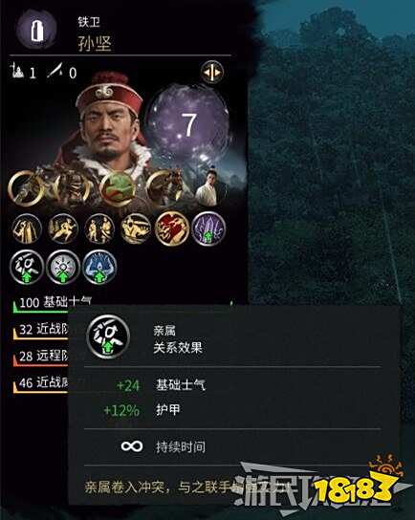Click the third gold two-figures ability icon
This screenshot has height=520, width=415.
99,229
